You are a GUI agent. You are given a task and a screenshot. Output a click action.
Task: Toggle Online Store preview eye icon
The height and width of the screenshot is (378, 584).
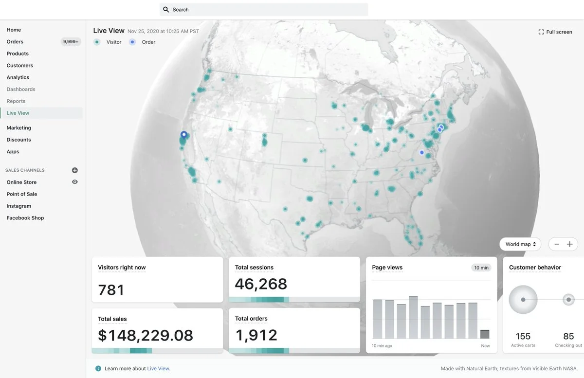(75, 182)
